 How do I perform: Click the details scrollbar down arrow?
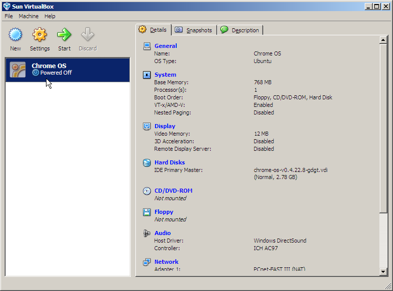click(x=383, y=271)
